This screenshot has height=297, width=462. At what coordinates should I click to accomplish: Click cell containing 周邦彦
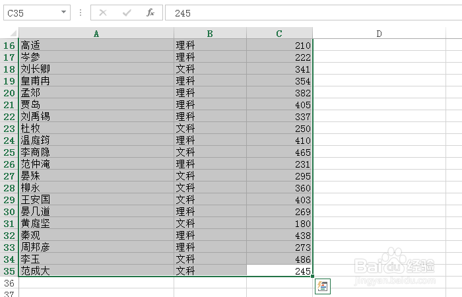click(96, 247)
